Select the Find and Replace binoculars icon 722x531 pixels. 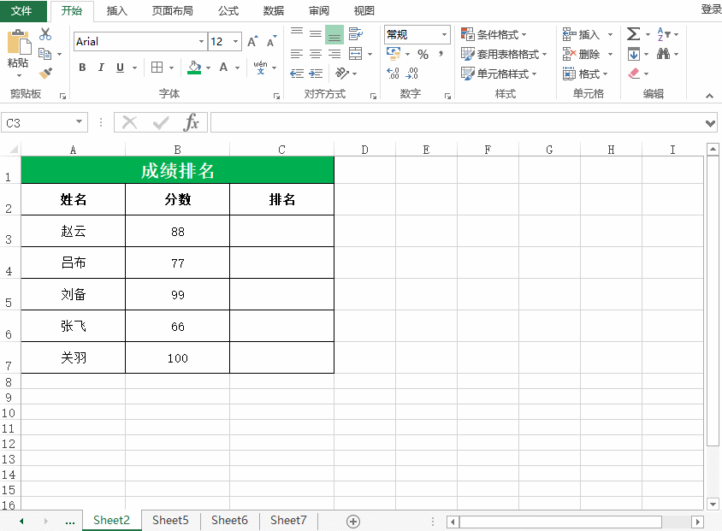pyautogui.click(x=665, y=53)
